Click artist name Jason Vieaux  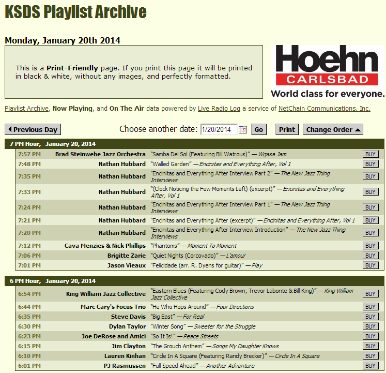point(127,265)
